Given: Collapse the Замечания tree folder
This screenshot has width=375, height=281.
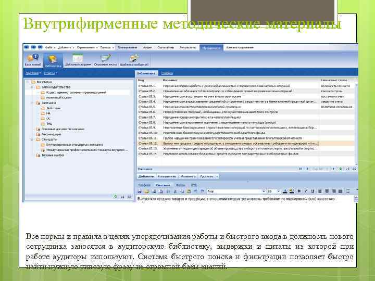Looking at the screenshot, I should click(32, 103).
